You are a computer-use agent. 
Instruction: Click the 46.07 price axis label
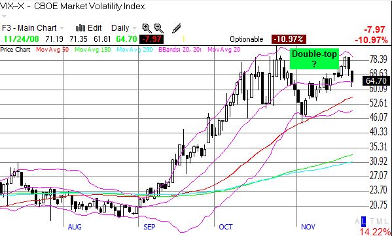coord(378,117)
